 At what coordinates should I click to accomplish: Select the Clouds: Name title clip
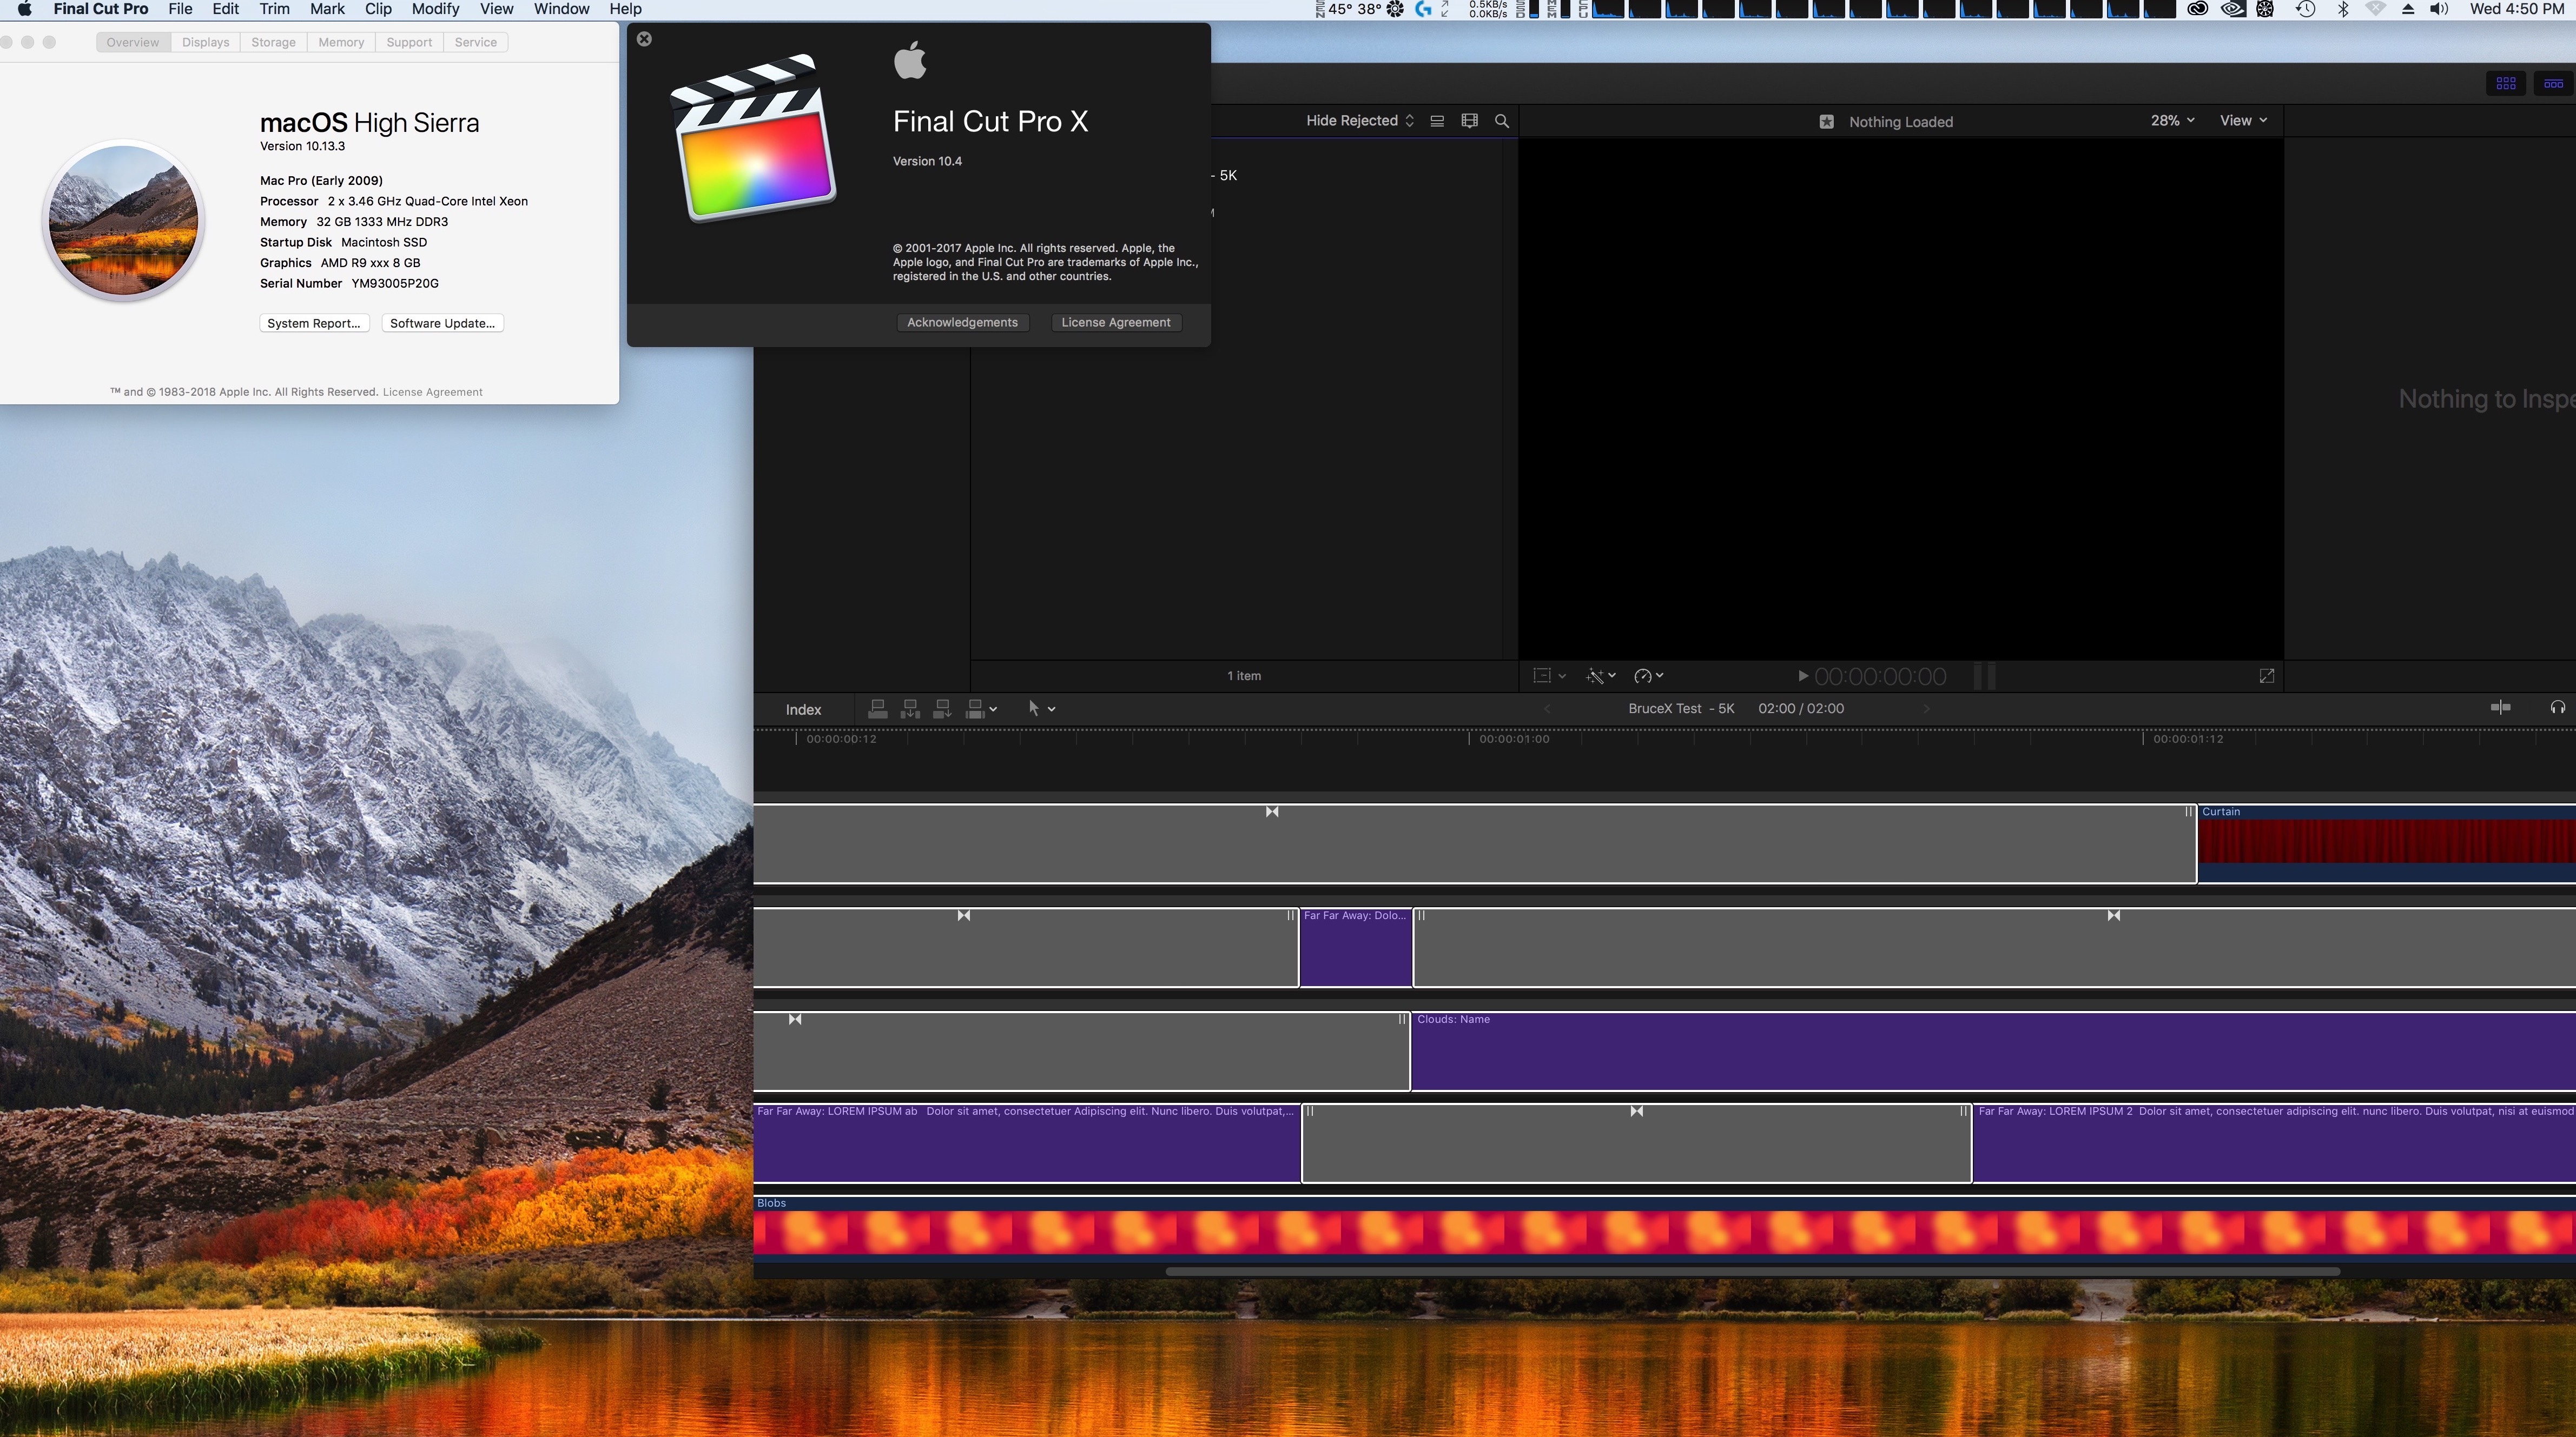(x=1993, y=1052)
